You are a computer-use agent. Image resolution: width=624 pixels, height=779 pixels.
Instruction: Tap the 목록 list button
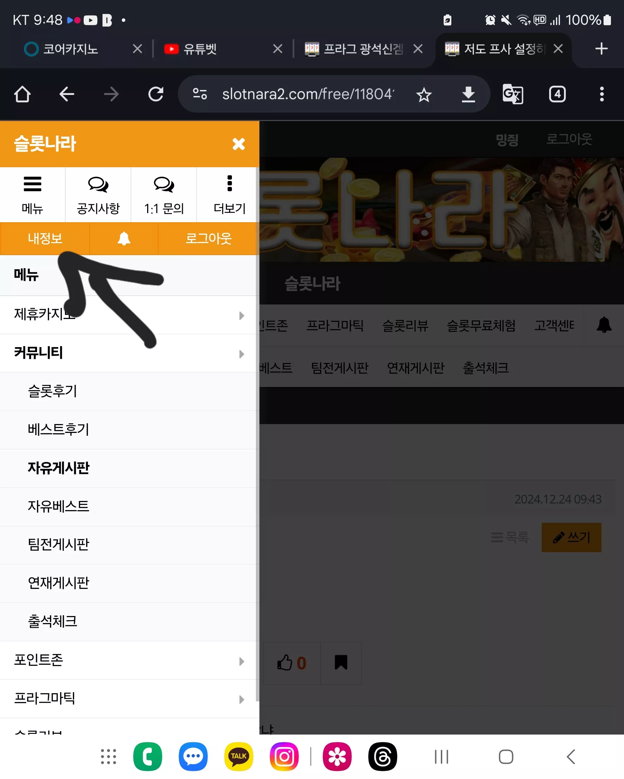click(x=509, y=537)
